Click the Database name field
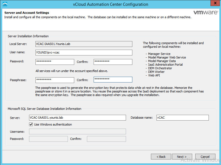 click(182, 118)
